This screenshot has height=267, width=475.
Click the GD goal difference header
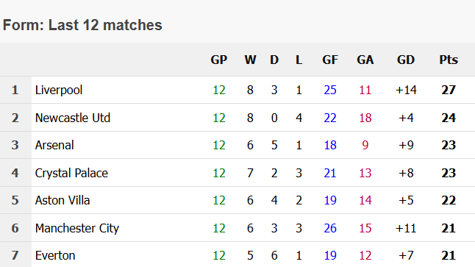click(x=406, y=60)
